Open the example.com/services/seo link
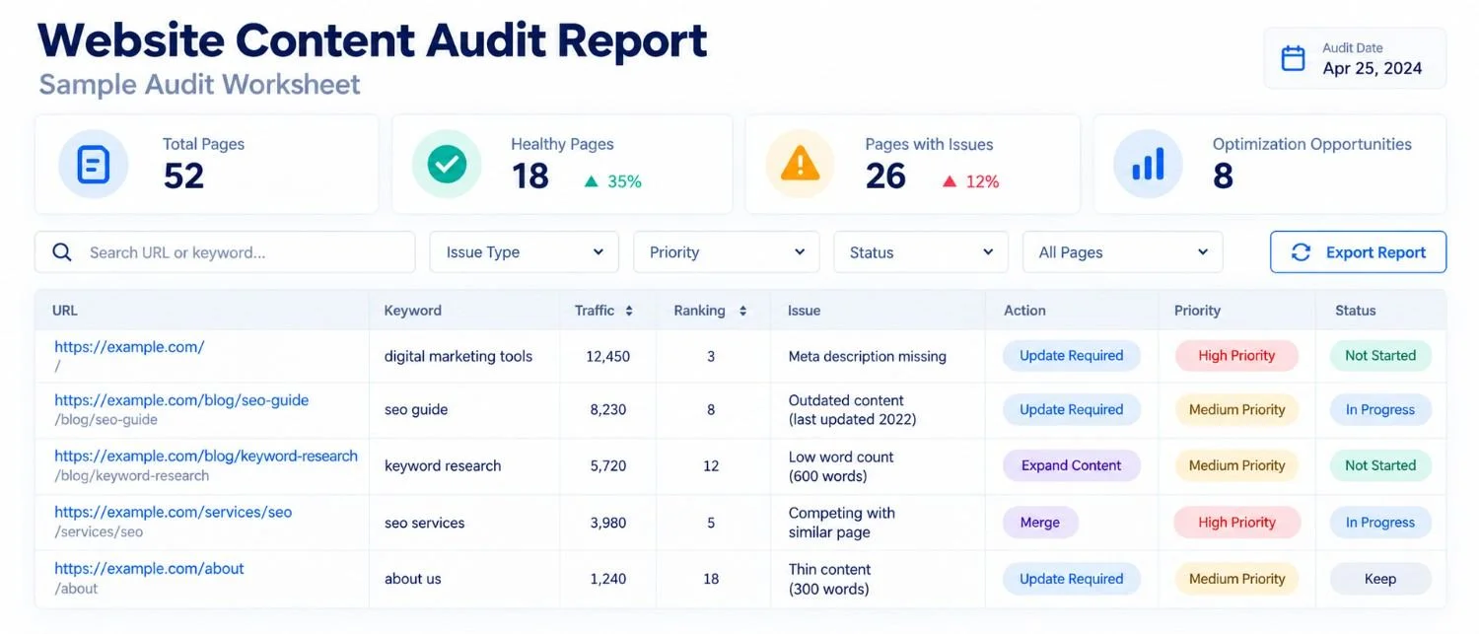This screenshot has width=1479, height=634. 174,512
